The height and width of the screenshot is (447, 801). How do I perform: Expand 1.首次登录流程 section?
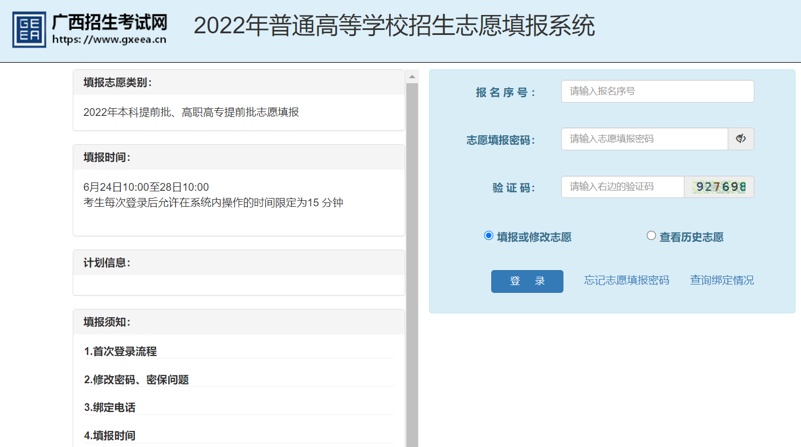[x=120, y=352]
